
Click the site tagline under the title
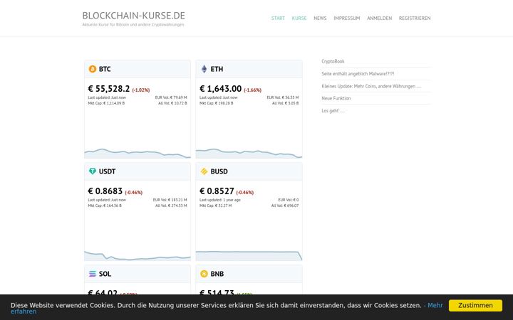click(133, 25)
